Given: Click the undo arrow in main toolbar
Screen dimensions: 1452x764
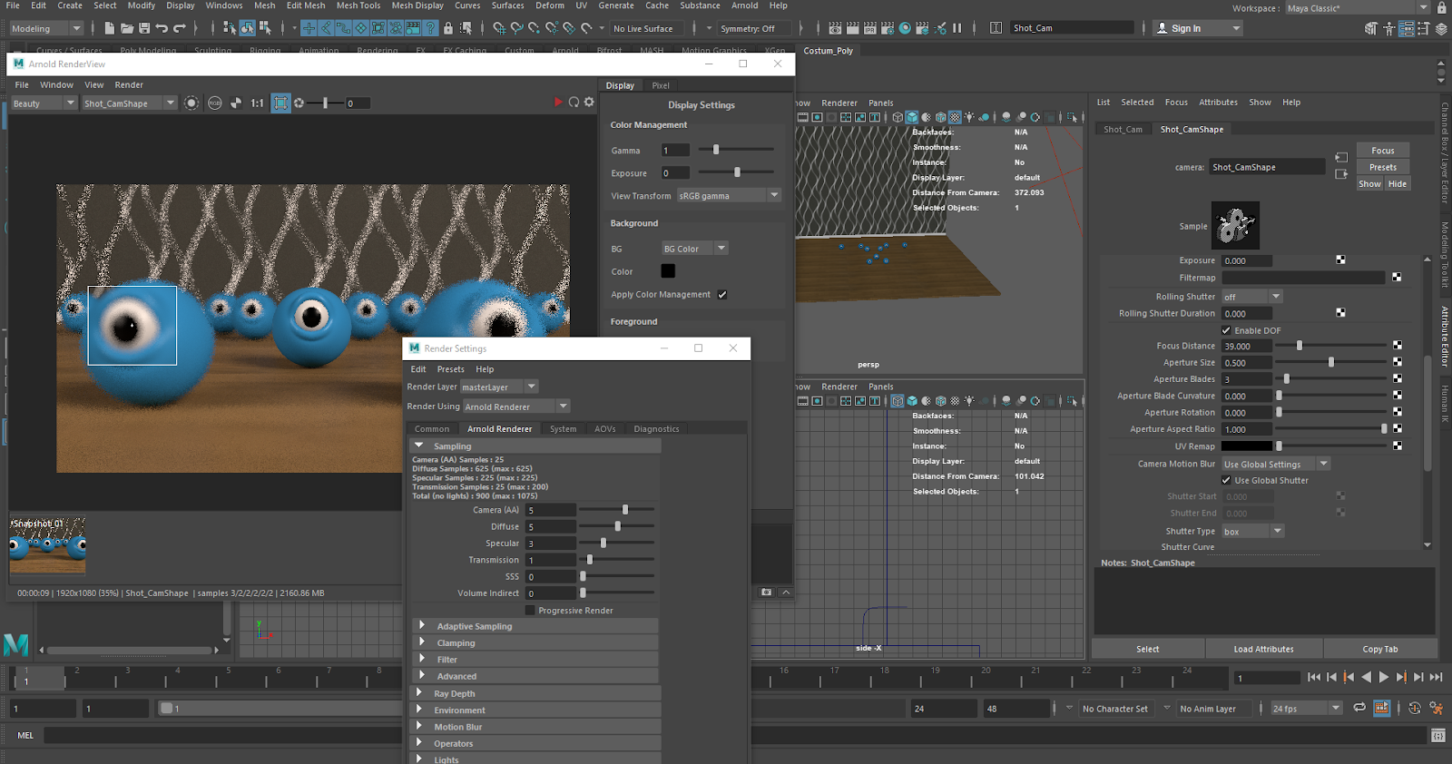Looking at the screenshot, I should tap(162, 29).
